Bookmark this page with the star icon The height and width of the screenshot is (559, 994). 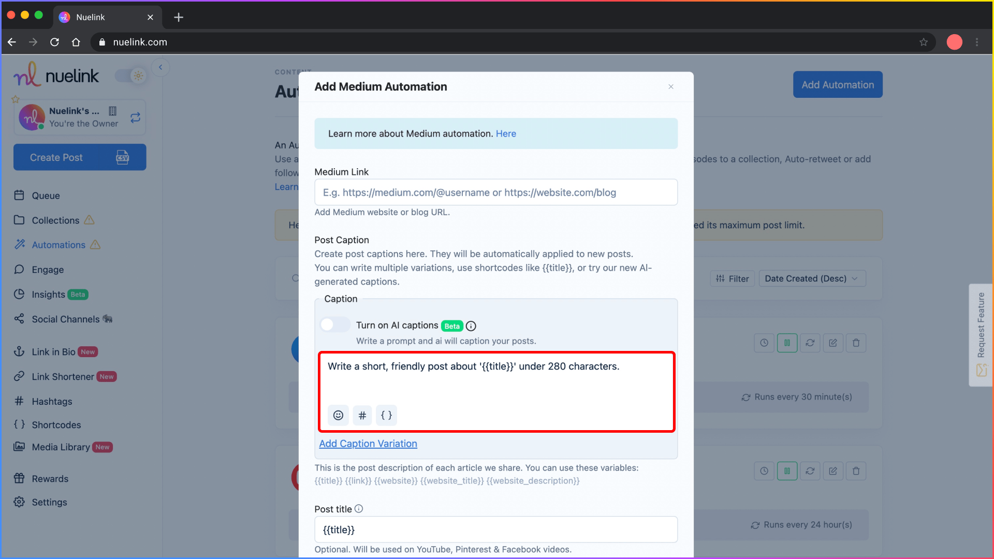point(924,42)
